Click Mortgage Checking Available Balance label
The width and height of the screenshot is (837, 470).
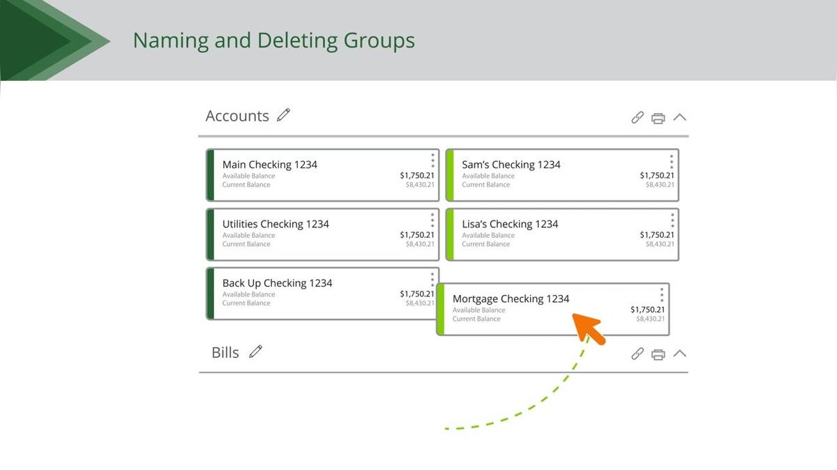point(478,310)
